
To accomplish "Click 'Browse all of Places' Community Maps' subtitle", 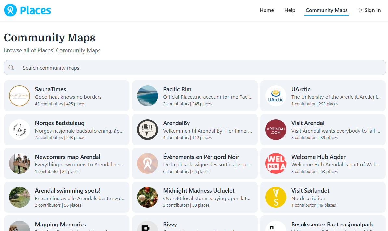I will [x=52, y=50].
